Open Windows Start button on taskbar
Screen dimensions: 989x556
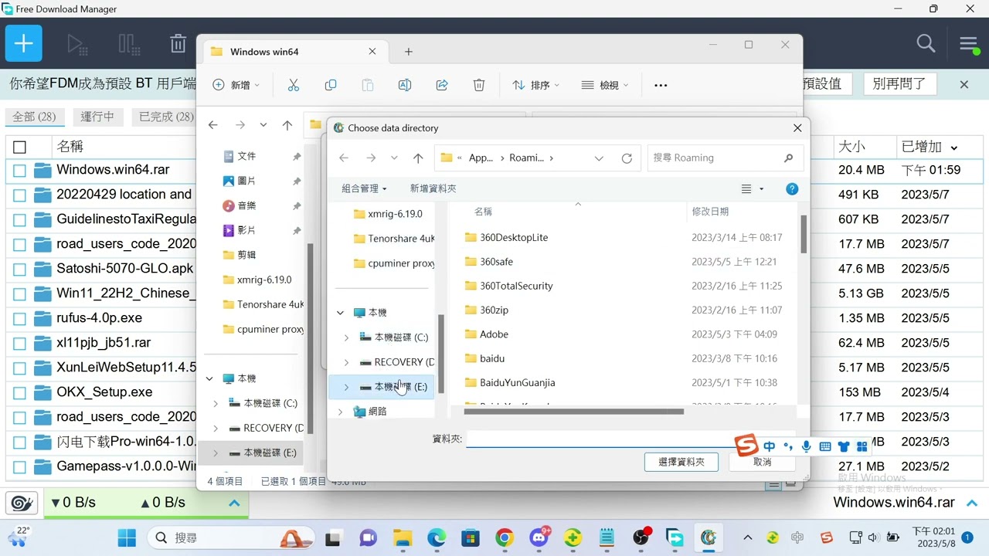(x=127, y=537)
